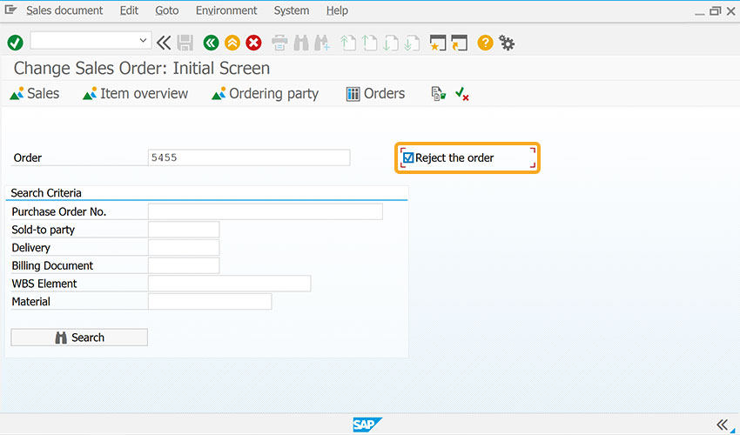
Task: Click the Billing Document input field
Action: click(184, 265)
